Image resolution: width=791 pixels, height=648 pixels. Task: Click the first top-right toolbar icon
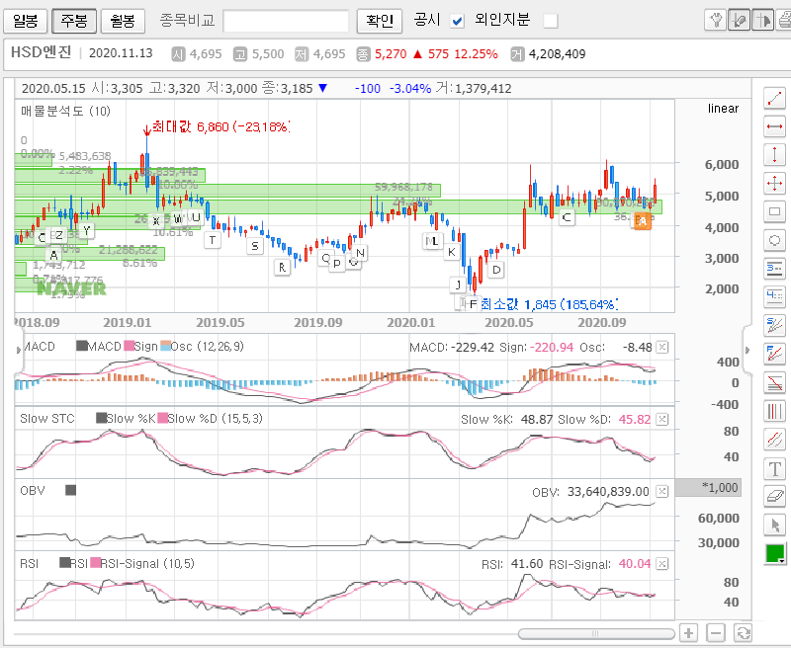pos(715,20)
